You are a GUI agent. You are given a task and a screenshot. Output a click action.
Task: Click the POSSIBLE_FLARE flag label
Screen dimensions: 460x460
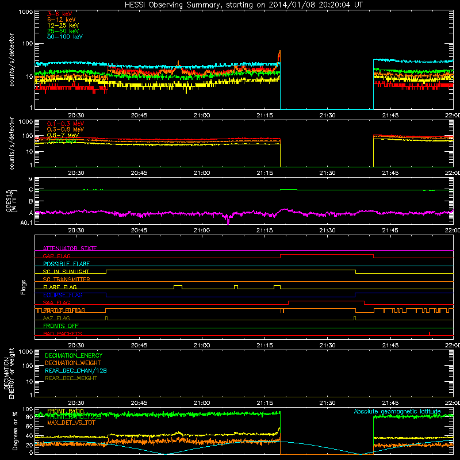click(x=66, y=264)
